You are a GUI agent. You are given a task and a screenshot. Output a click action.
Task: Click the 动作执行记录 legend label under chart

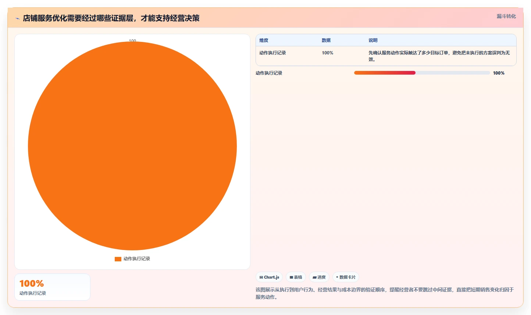click(x=137, y=259)
